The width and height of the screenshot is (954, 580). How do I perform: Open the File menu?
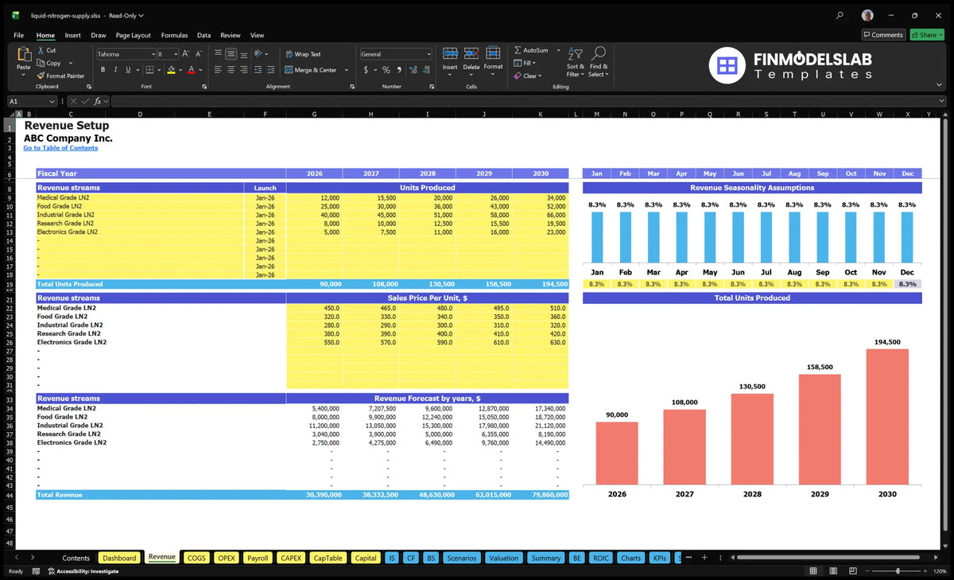18,35
